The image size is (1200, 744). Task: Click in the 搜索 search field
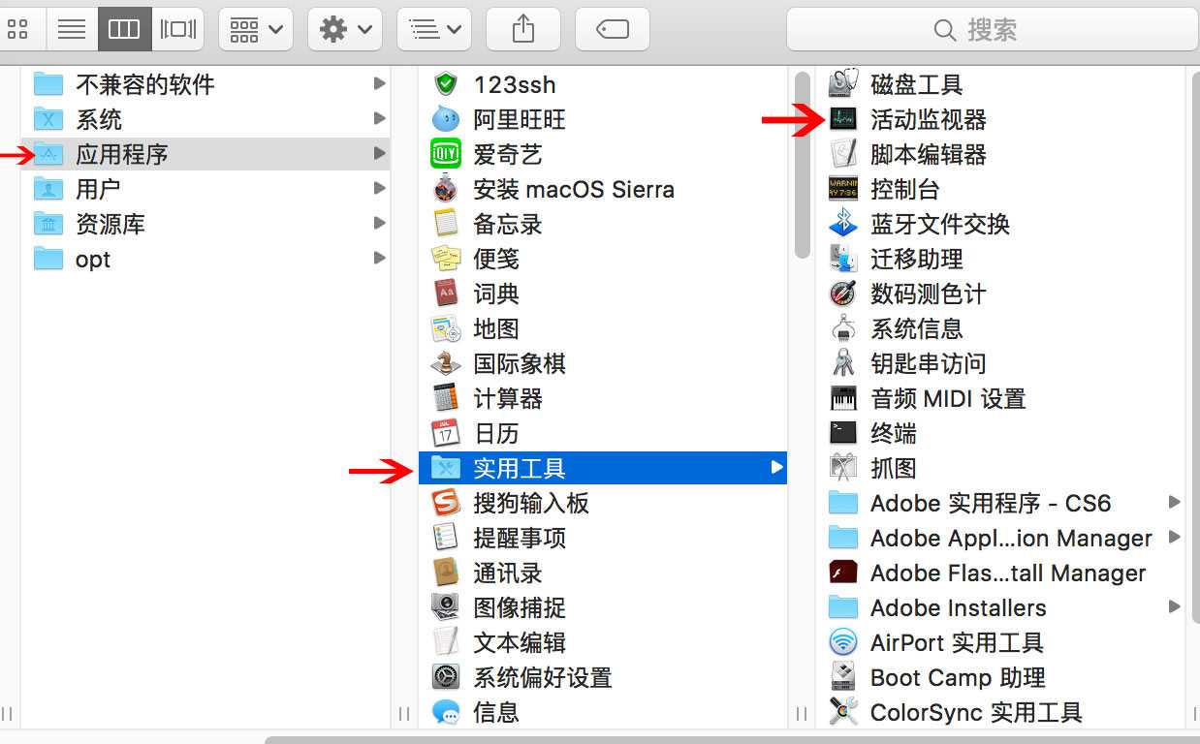coord(992,29)
